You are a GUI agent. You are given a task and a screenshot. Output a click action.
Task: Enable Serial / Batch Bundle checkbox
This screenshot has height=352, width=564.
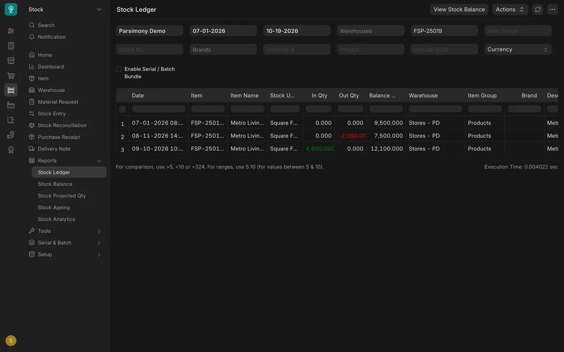pos(119,69)
